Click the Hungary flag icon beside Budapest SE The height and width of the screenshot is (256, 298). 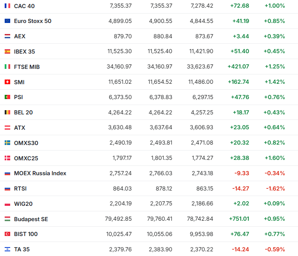7,219
